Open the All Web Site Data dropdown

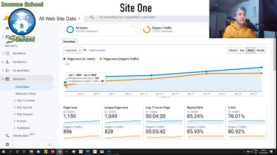[x=60, y=19]
